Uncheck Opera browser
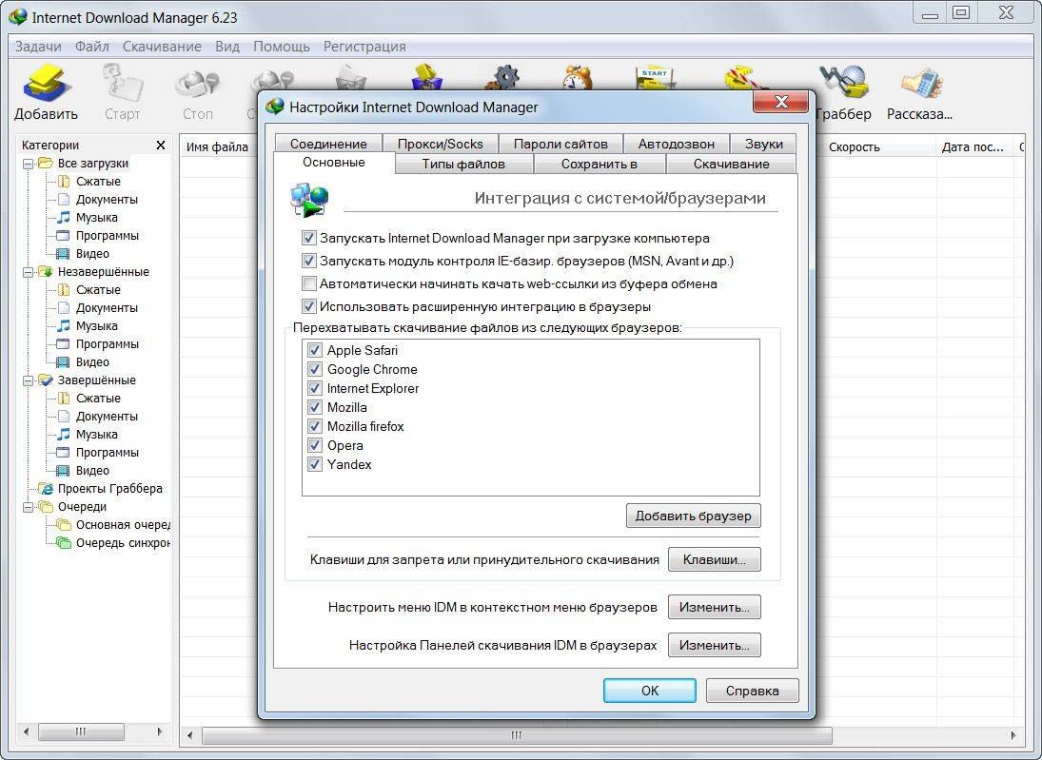The width and height of the screenshot is (1042, 760). click(x=314, y=445)
